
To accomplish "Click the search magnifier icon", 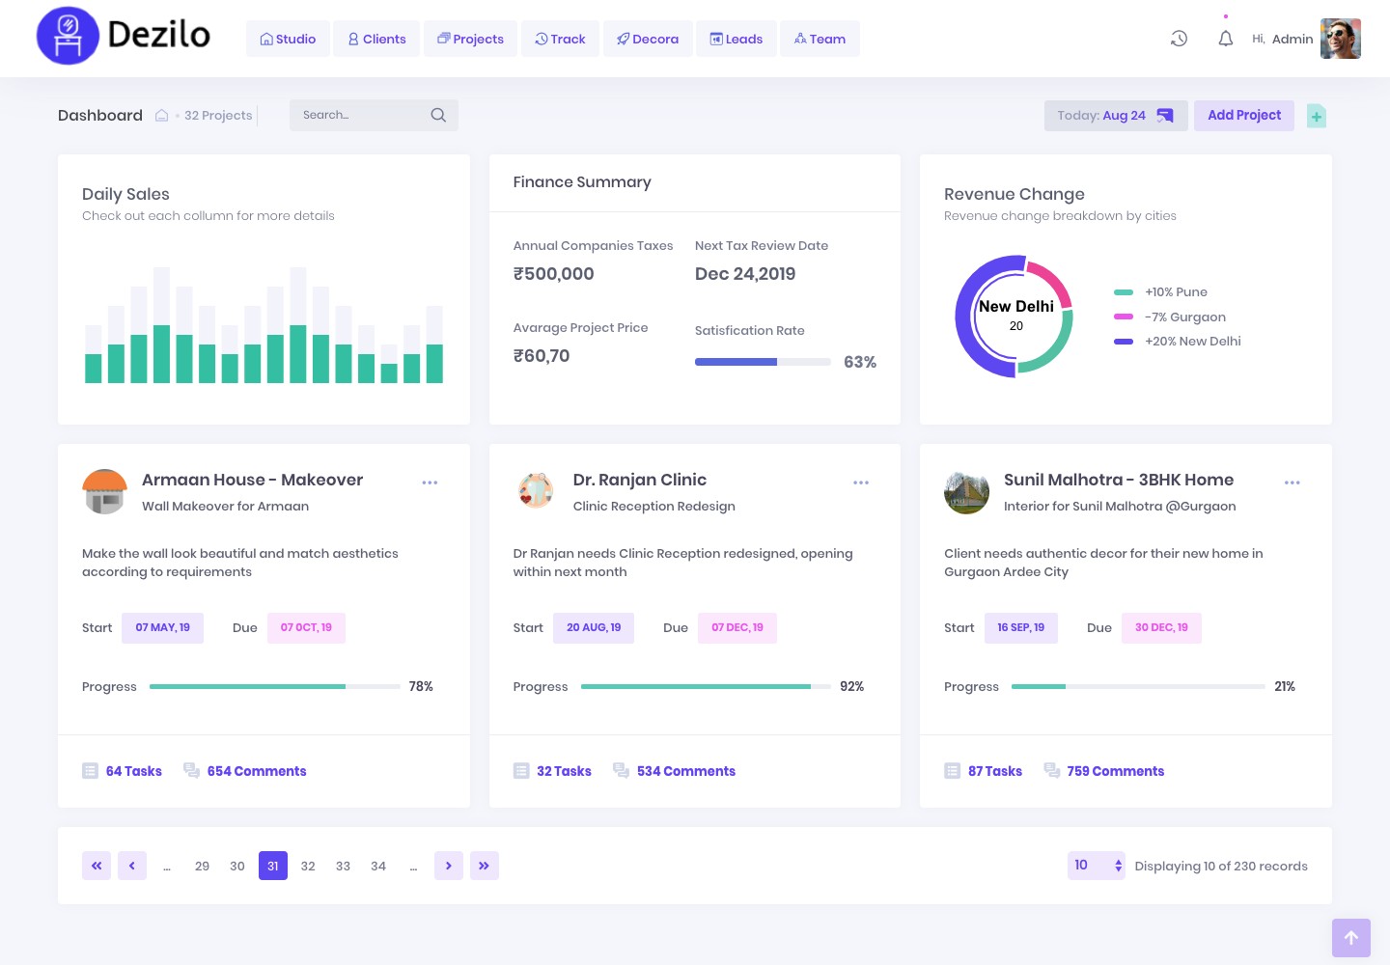I will pyautogui.click(x=438, y=115).
